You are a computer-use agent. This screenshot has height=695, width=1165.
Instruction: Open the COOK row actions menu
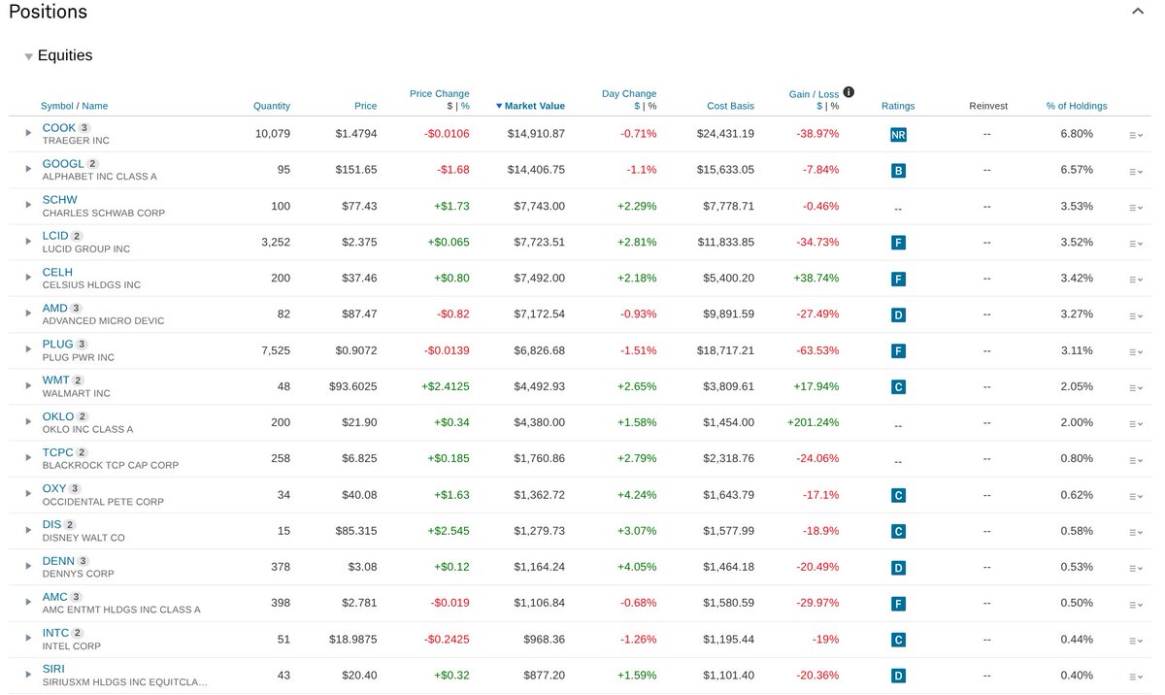pos(1136,135)
